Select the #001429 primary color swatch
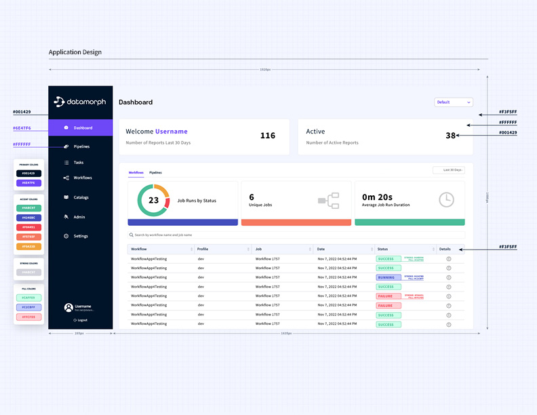 (28, 174)
